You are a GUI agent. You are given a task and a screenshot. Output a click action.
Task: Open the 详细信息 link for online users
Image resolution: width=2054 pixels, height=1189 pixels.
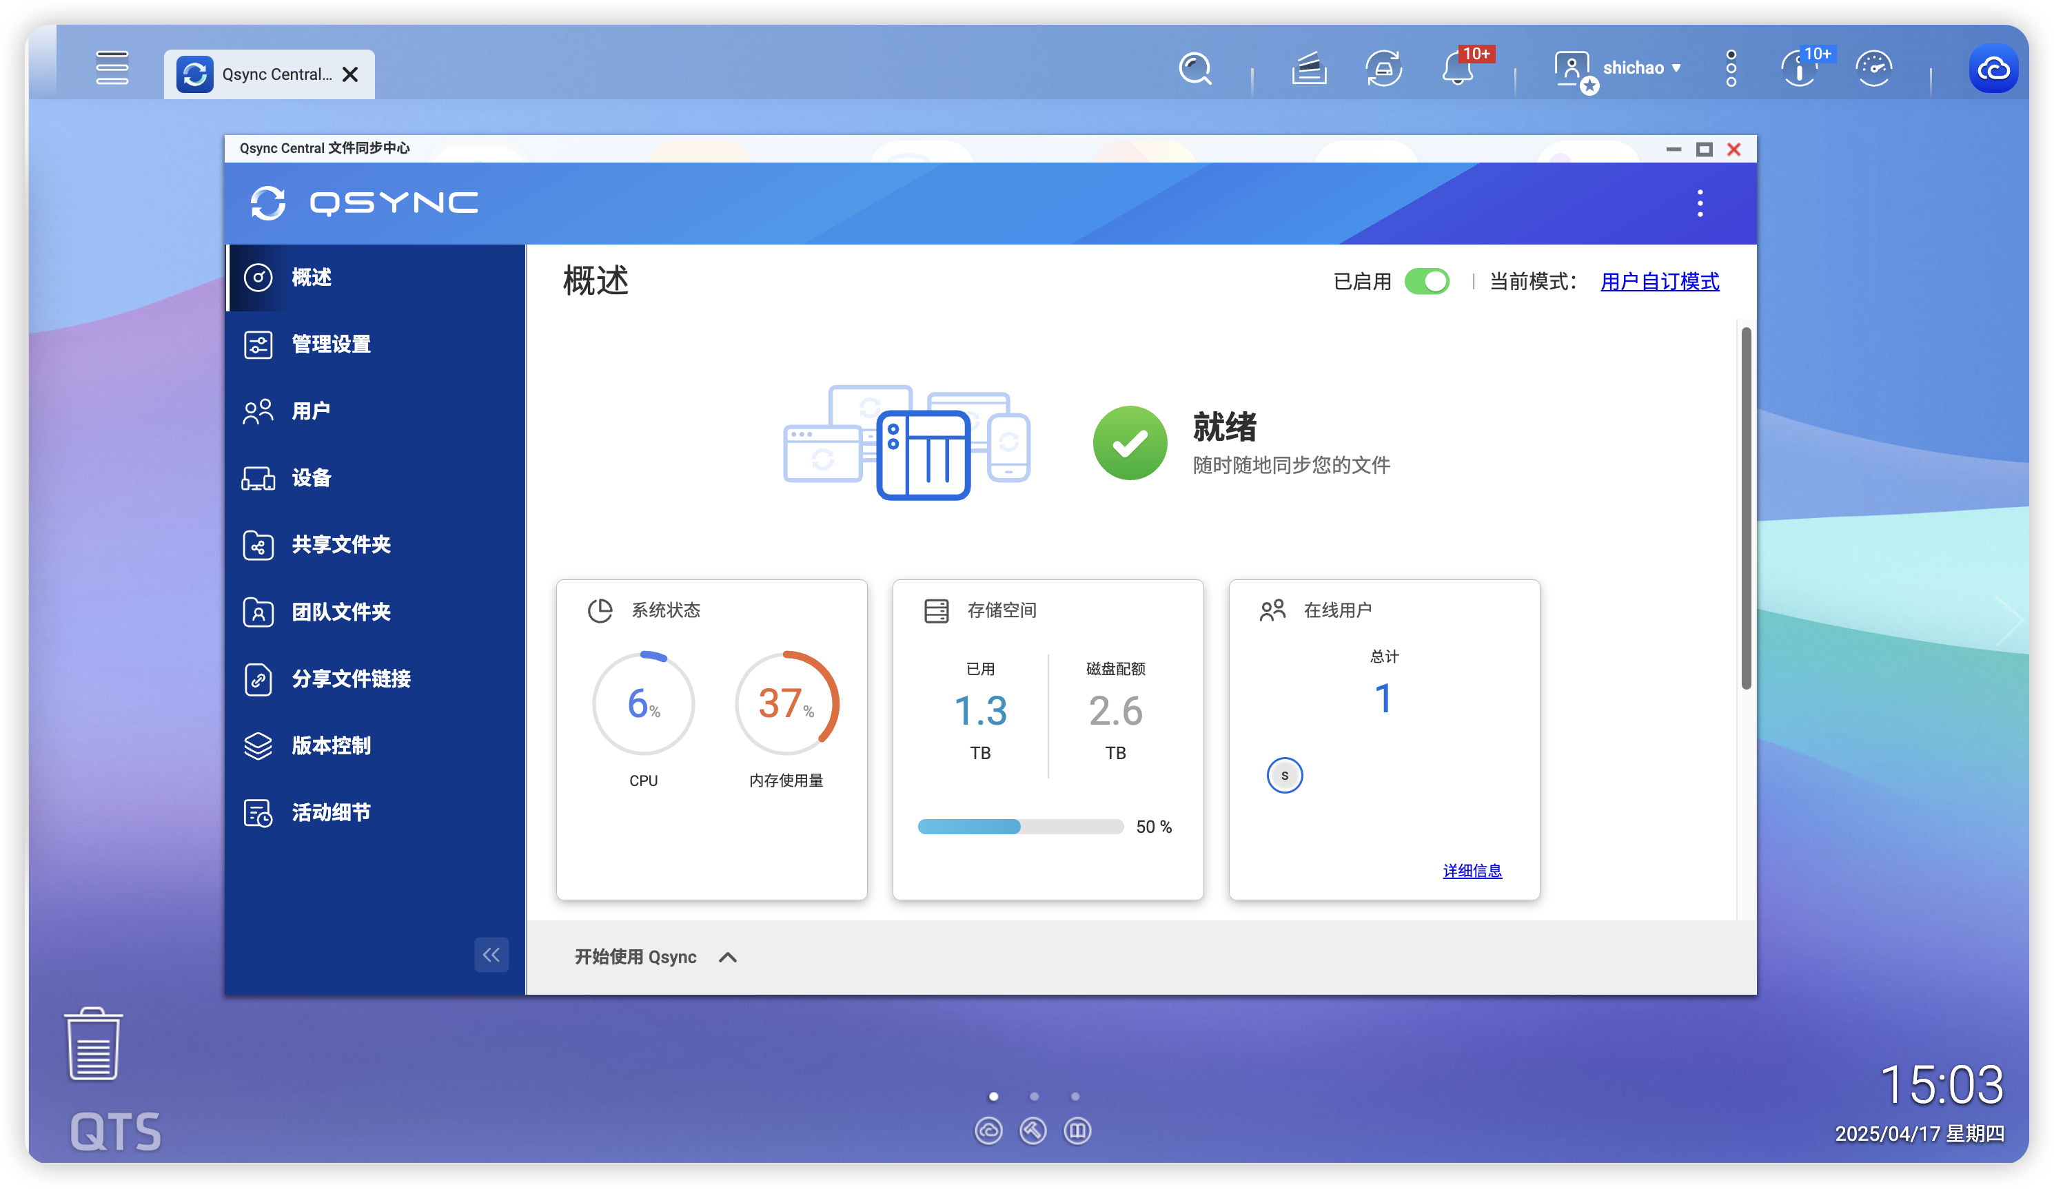tap(1472, 871)
